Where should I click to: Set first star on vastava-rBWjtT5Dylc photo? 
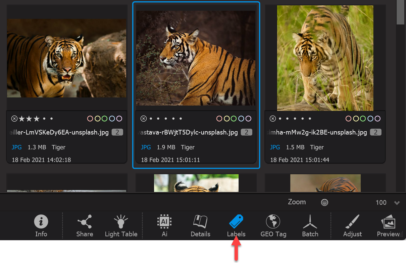coord(151,119)
